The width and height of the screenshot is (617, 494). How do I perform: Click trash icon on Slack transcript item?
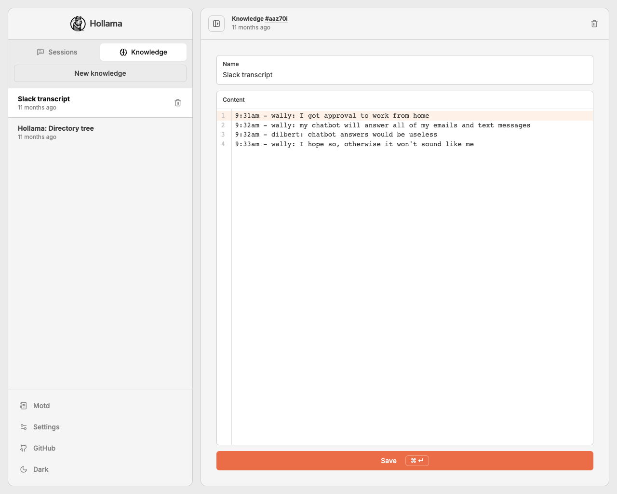pyautogui.click(x=178, y=103)
